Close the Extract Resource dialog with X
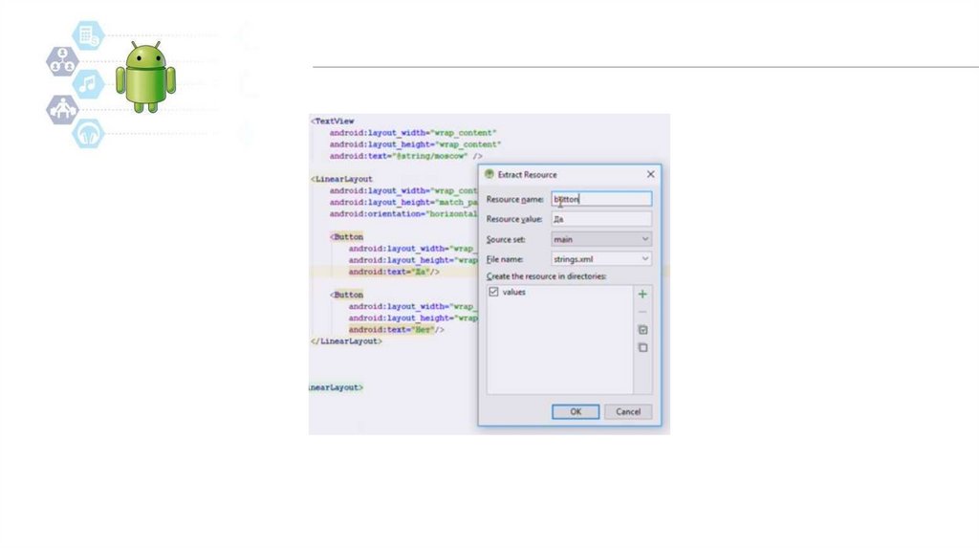Image resolution: width=979 pixels, height=549 pixels. [x=651, y=175]
